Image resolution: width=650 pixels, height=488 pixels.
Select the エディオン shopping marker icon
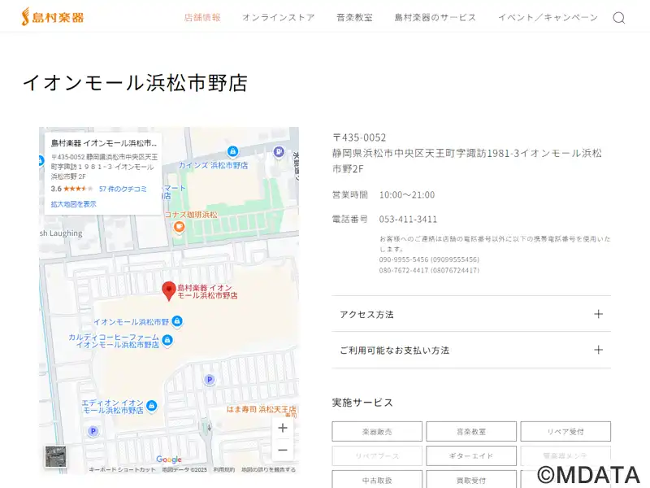152,405
